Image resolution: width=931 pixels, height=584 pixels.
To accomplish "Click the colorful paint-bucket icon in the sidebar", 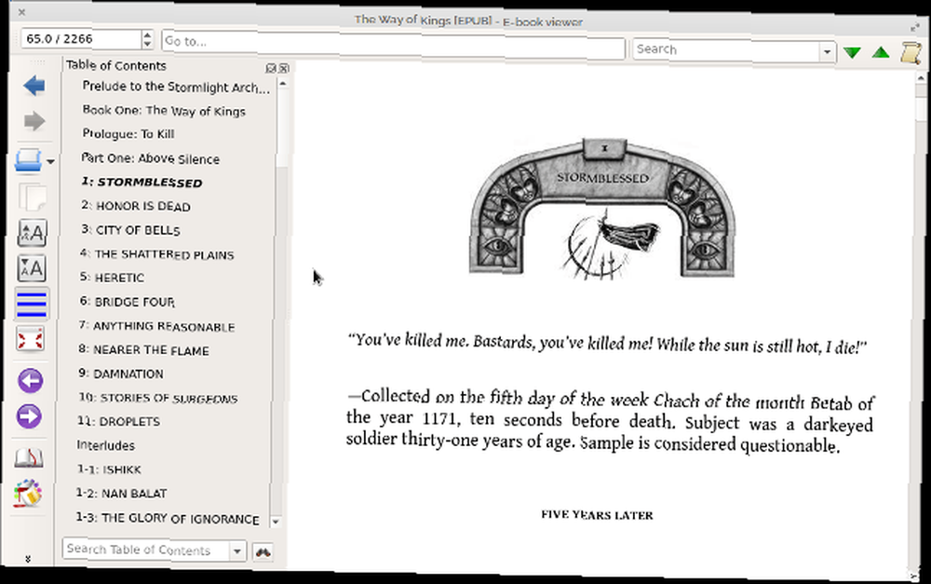I will (27, 494).
